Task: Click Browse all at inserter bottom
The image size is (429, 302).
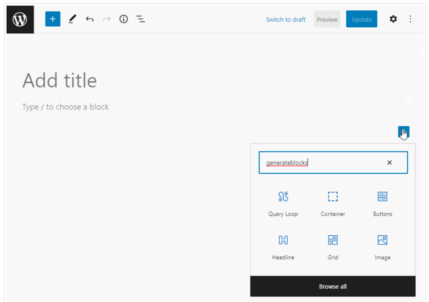Action: point(333,286)
